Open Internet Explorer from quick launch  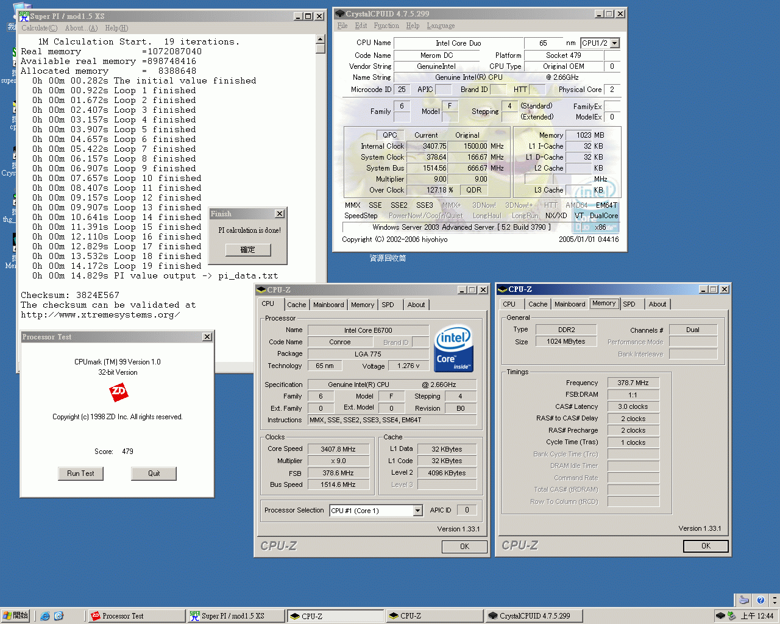45,616
